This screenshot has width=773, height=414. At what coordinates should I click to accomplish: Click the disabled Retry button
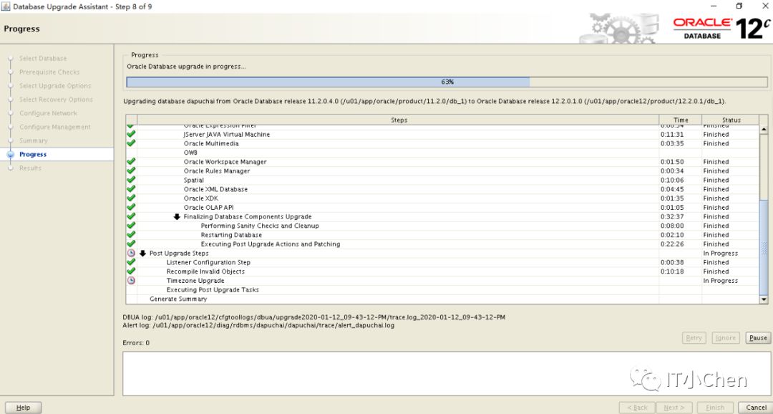tap(694, 338)
